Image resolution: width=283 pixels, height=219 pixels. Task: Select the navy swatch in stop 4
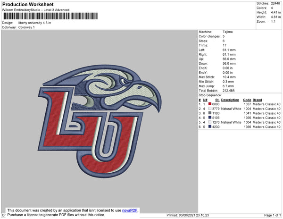point(210,118)
